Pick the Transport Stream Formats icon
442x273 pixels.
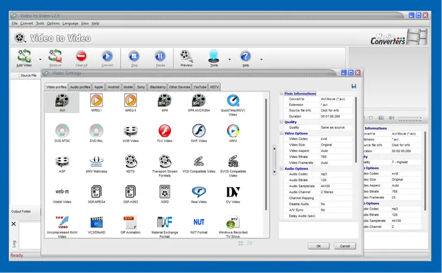tap(164, 161)
